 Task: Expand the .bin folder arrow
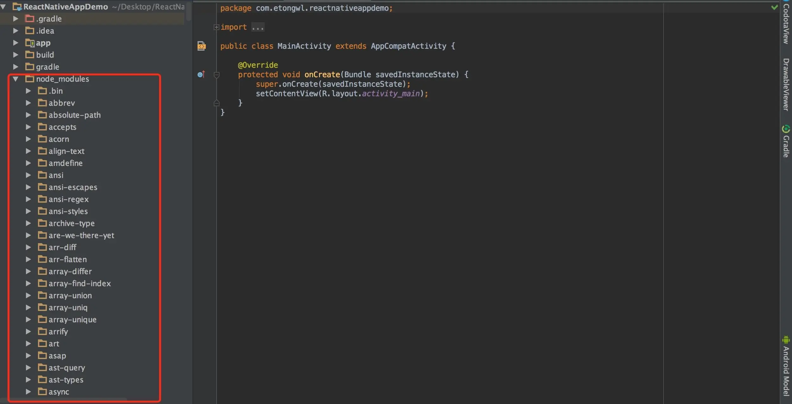tap(28, 91)
